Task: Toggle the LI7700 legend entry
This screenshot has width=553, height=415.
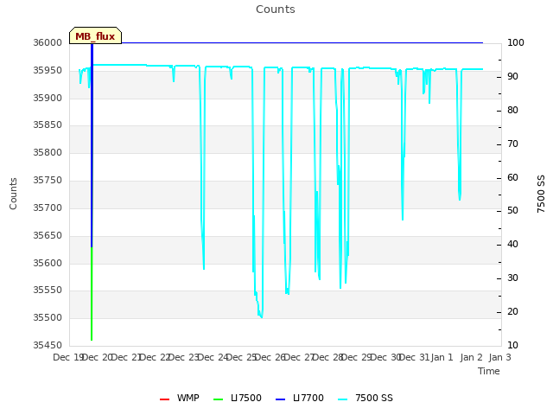Action: pyautogui.click(x=300, y=398)
